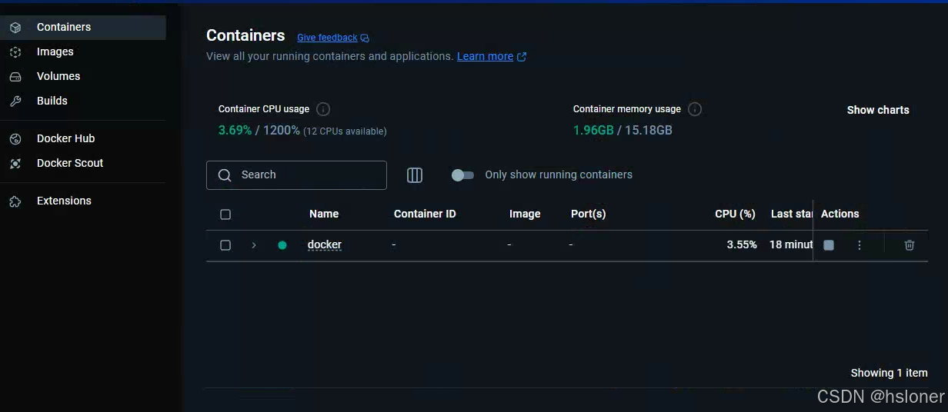
Task: Click the 3.69% CPU usage value
Action: pos(235,130)
